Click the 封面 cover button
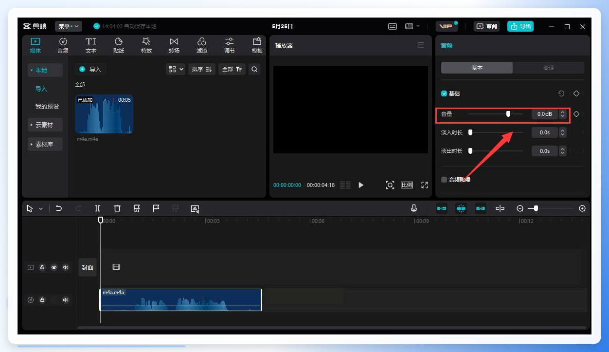This screenshot has height=352, width=609. (88, 267)
